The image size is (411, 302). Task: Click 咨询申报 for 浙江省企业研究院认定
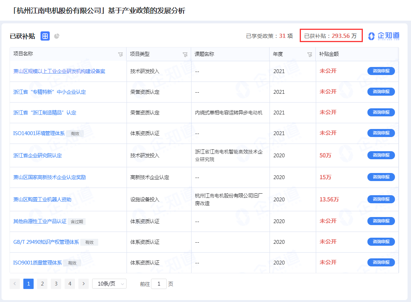point(381,155)
